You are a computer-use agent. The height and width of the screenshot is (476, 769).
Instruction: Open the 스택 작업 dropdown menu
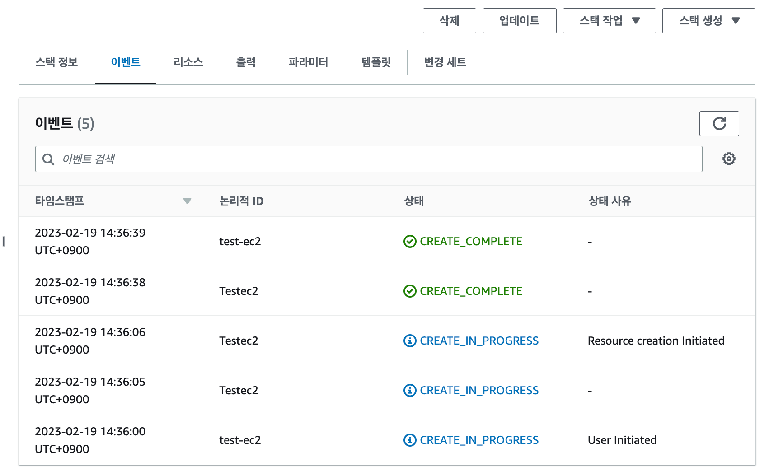click(x=609, y=20)
